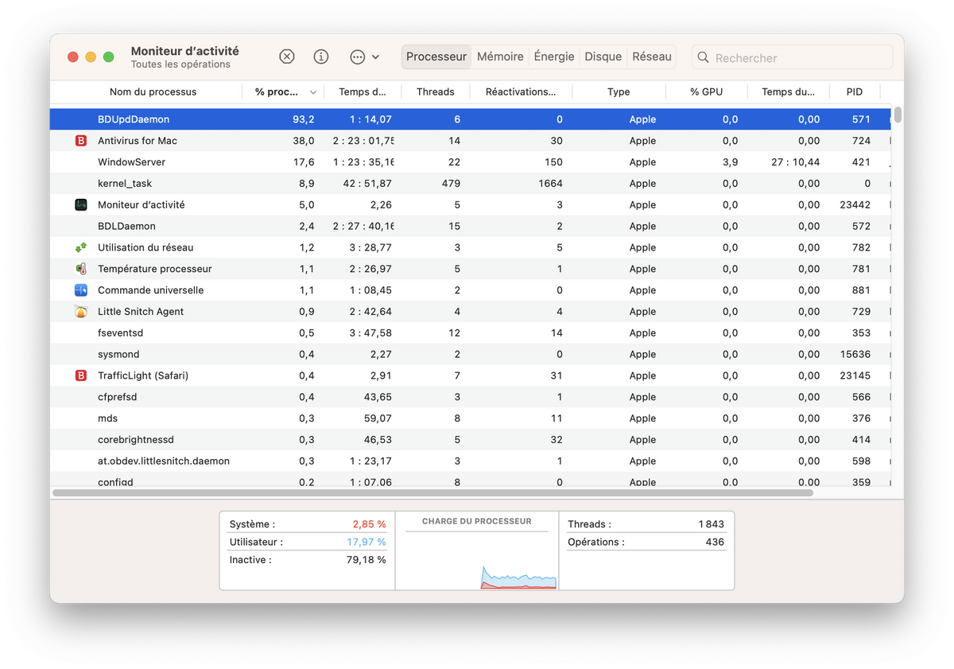This screenshot has width=954, height=669.
Task: Click PID value 23442
Action: [855, 204]
